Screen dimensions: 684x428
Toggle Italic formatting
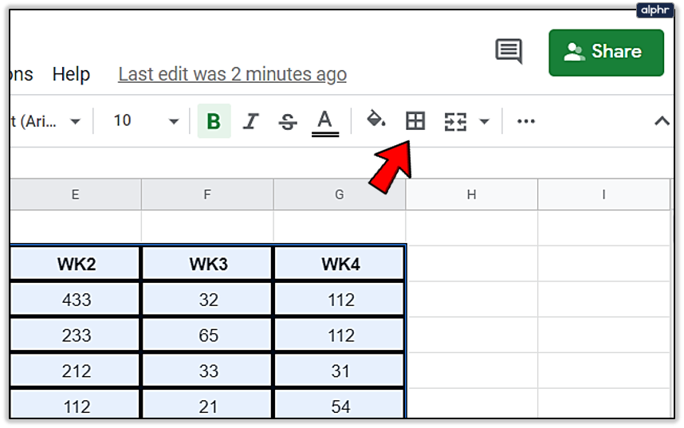[251, 121]
